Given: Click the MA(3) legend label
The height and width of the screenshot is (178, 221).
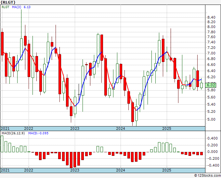Looking at the screenshot, I should tap(17, 7).
